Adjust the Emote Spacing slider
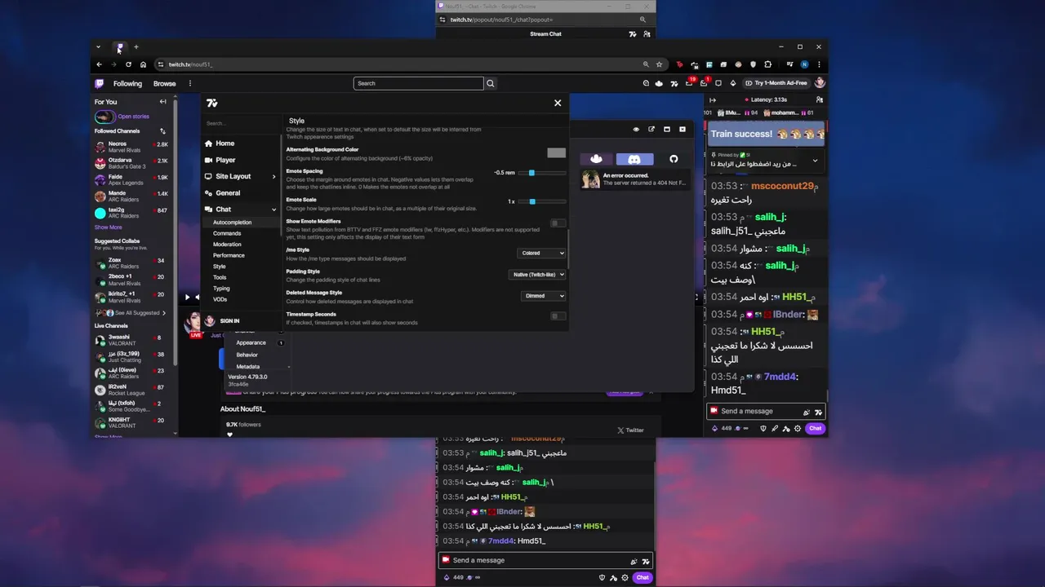This screenshot has width=1045, height=587. 542,173
